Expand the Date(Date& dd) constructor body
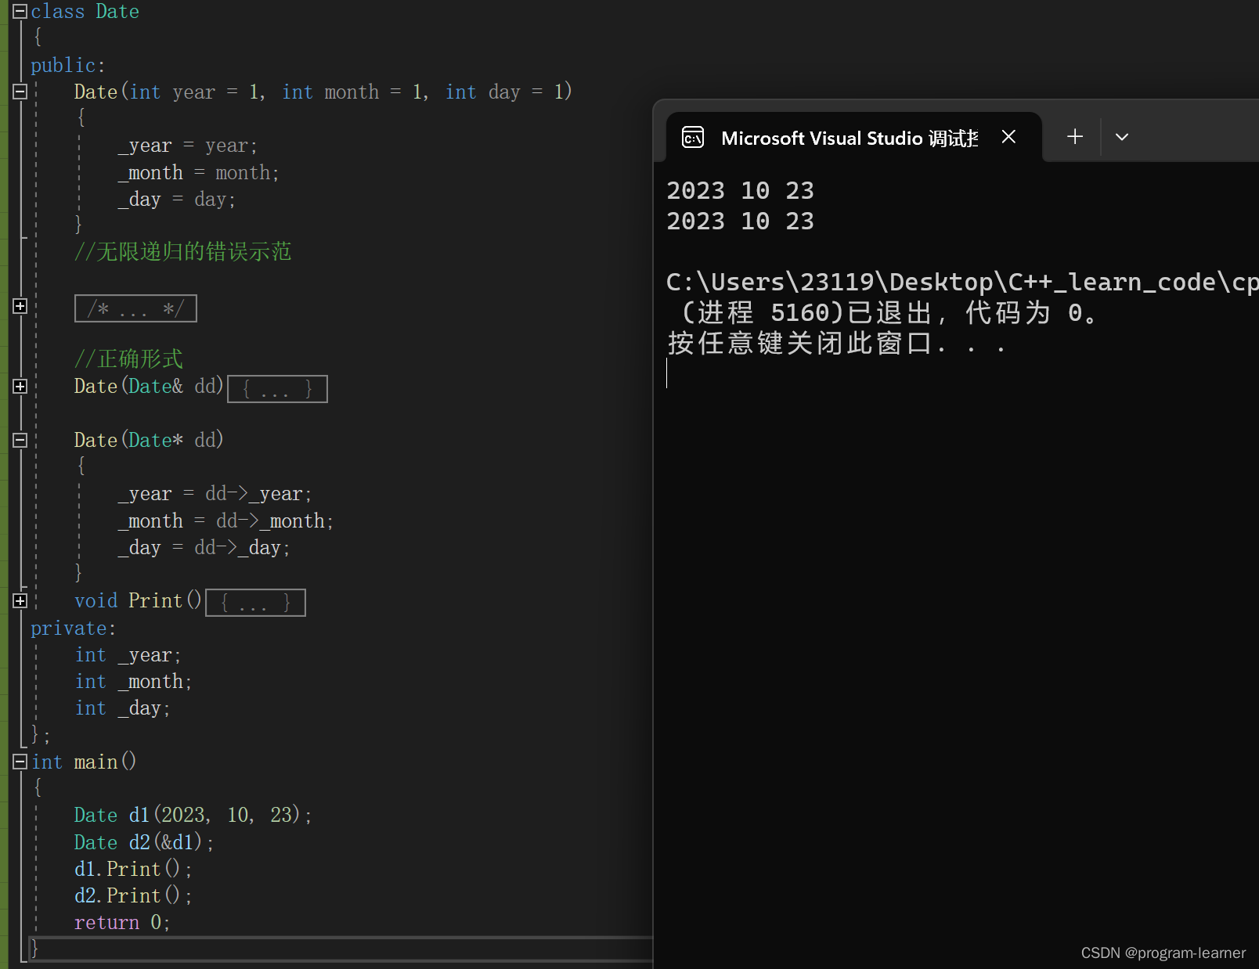1259x969 pixels. click(x=20, y=386)
